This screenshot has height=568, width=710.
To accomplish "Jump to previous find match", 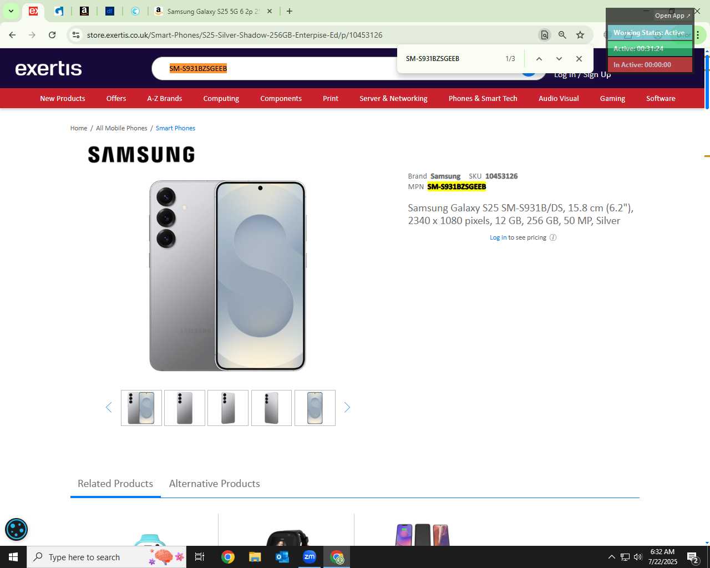I will (x=539, y=59).
